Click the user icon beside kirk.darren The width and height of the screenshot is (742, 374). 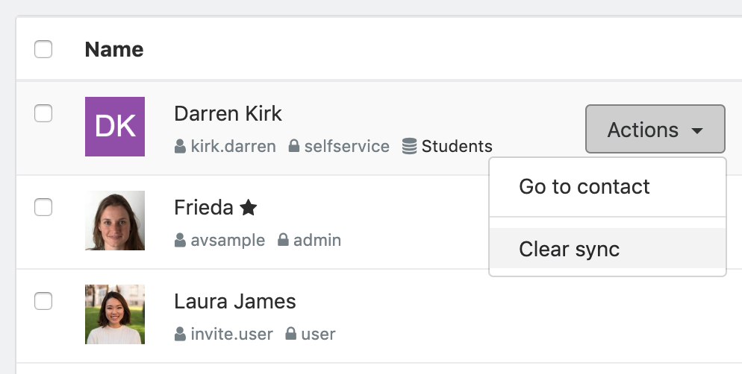coord(180,146)
